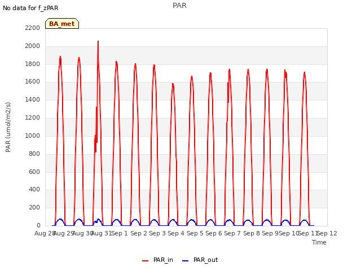Click the first PAR_in peak near 1900

tap(60, 57)
